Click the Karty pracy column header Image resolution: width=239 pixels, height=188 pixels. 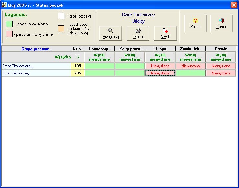pos(130,49)
